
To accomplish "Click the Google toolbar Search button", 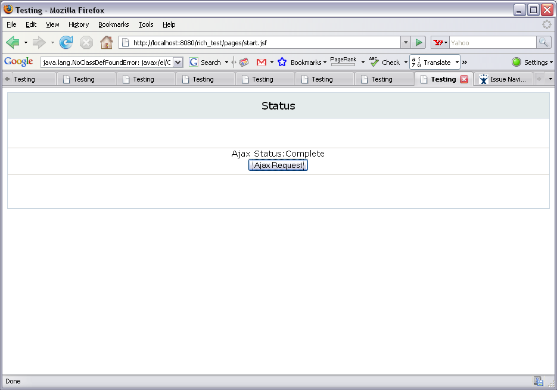I will 205,62.
